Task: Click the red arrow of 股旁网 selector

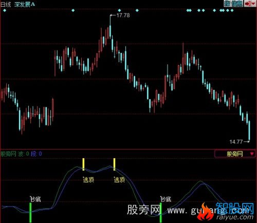Action: (252, 154)
